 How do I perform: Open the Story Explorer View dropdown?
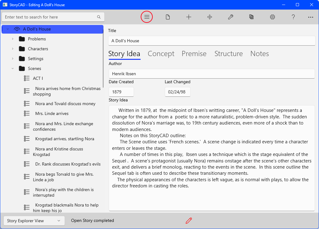tap(34, 221)
